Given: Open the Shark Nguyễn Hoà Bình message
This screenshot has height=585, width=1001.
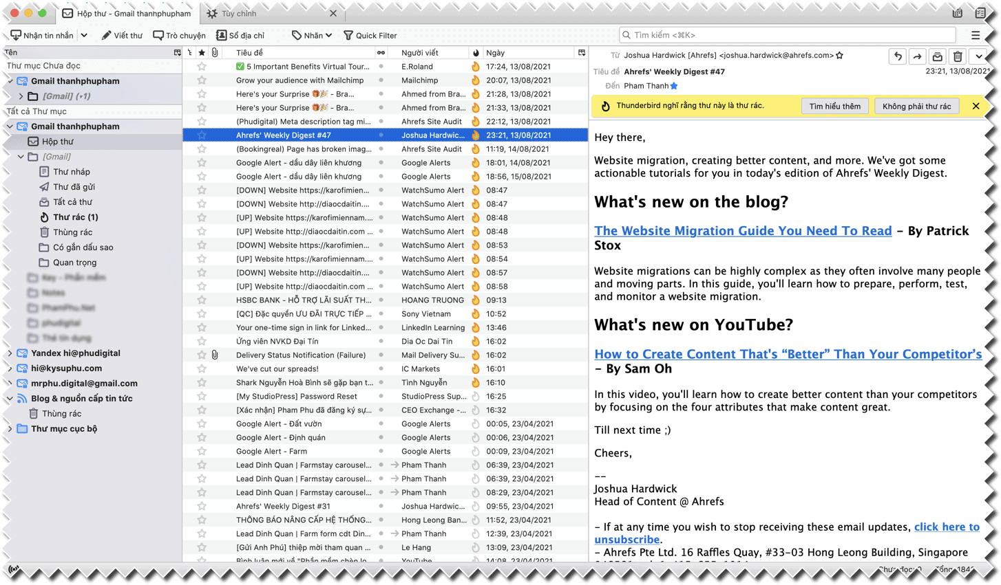Looking at the screenshot, I should tap(386, 383).
